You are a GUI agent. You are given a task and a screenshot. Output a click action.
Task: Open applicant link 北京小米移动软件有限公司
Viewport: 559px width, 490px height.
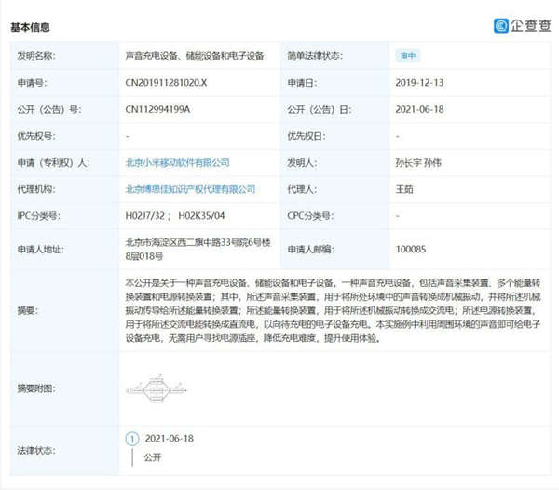178,163
